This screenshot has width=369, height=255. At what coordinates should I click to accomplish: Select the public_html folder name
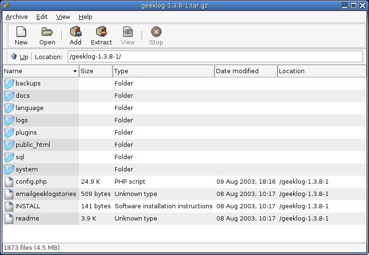33,145
